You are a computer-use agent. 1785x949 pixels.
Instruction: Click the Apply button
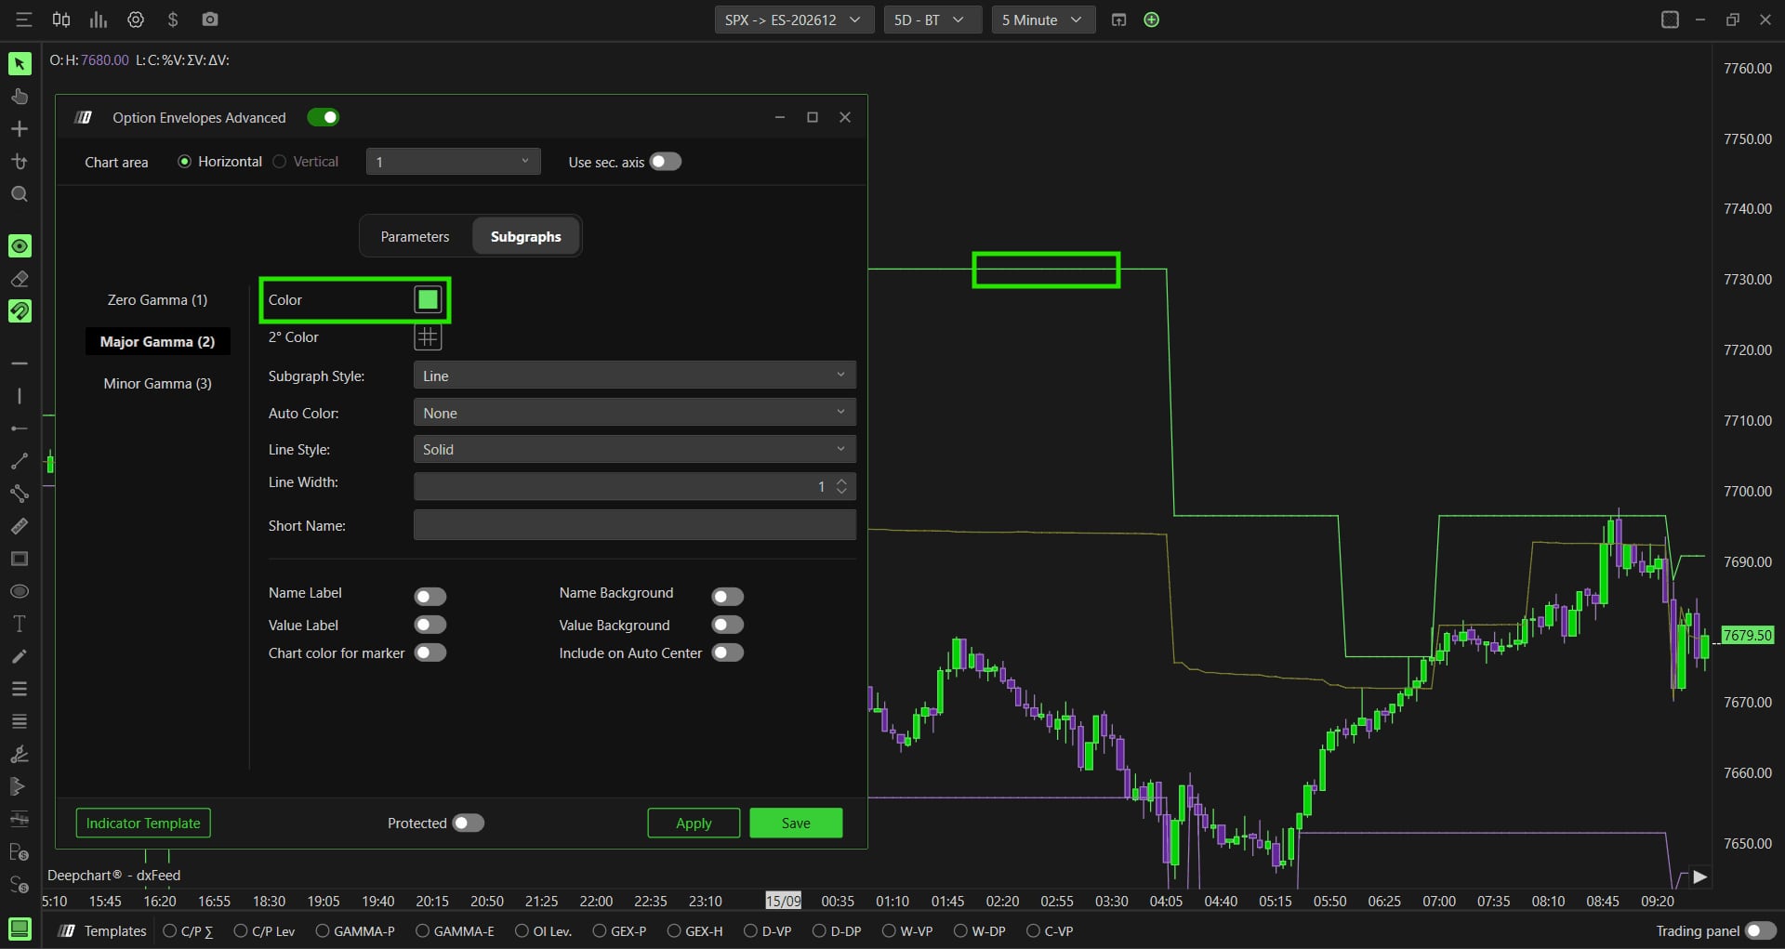694,823
